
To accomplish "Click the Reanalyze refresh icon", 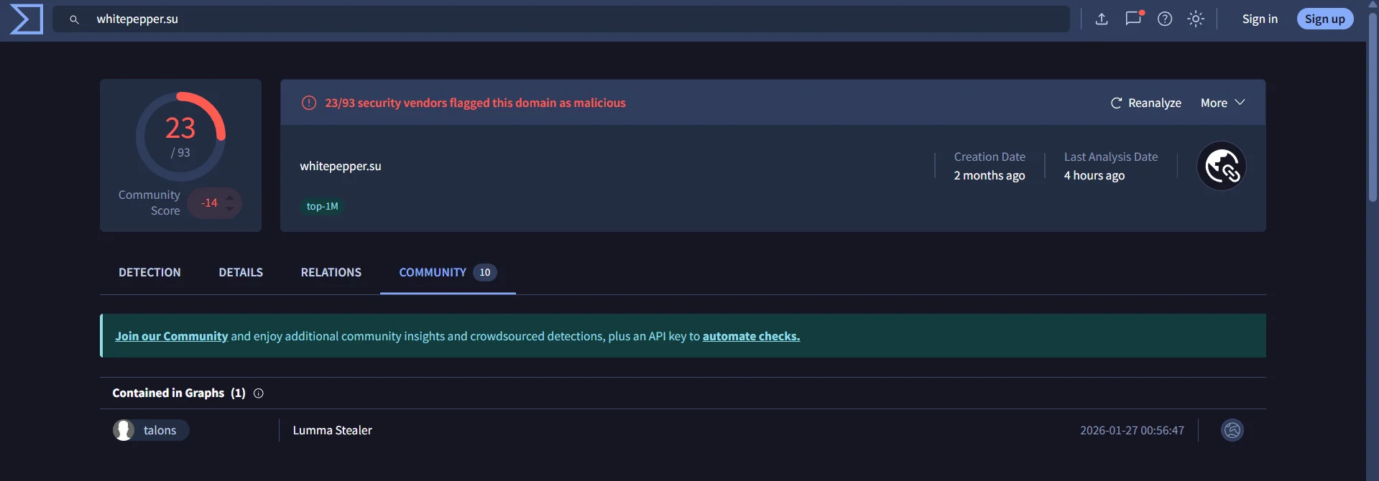I will 1116,103.
